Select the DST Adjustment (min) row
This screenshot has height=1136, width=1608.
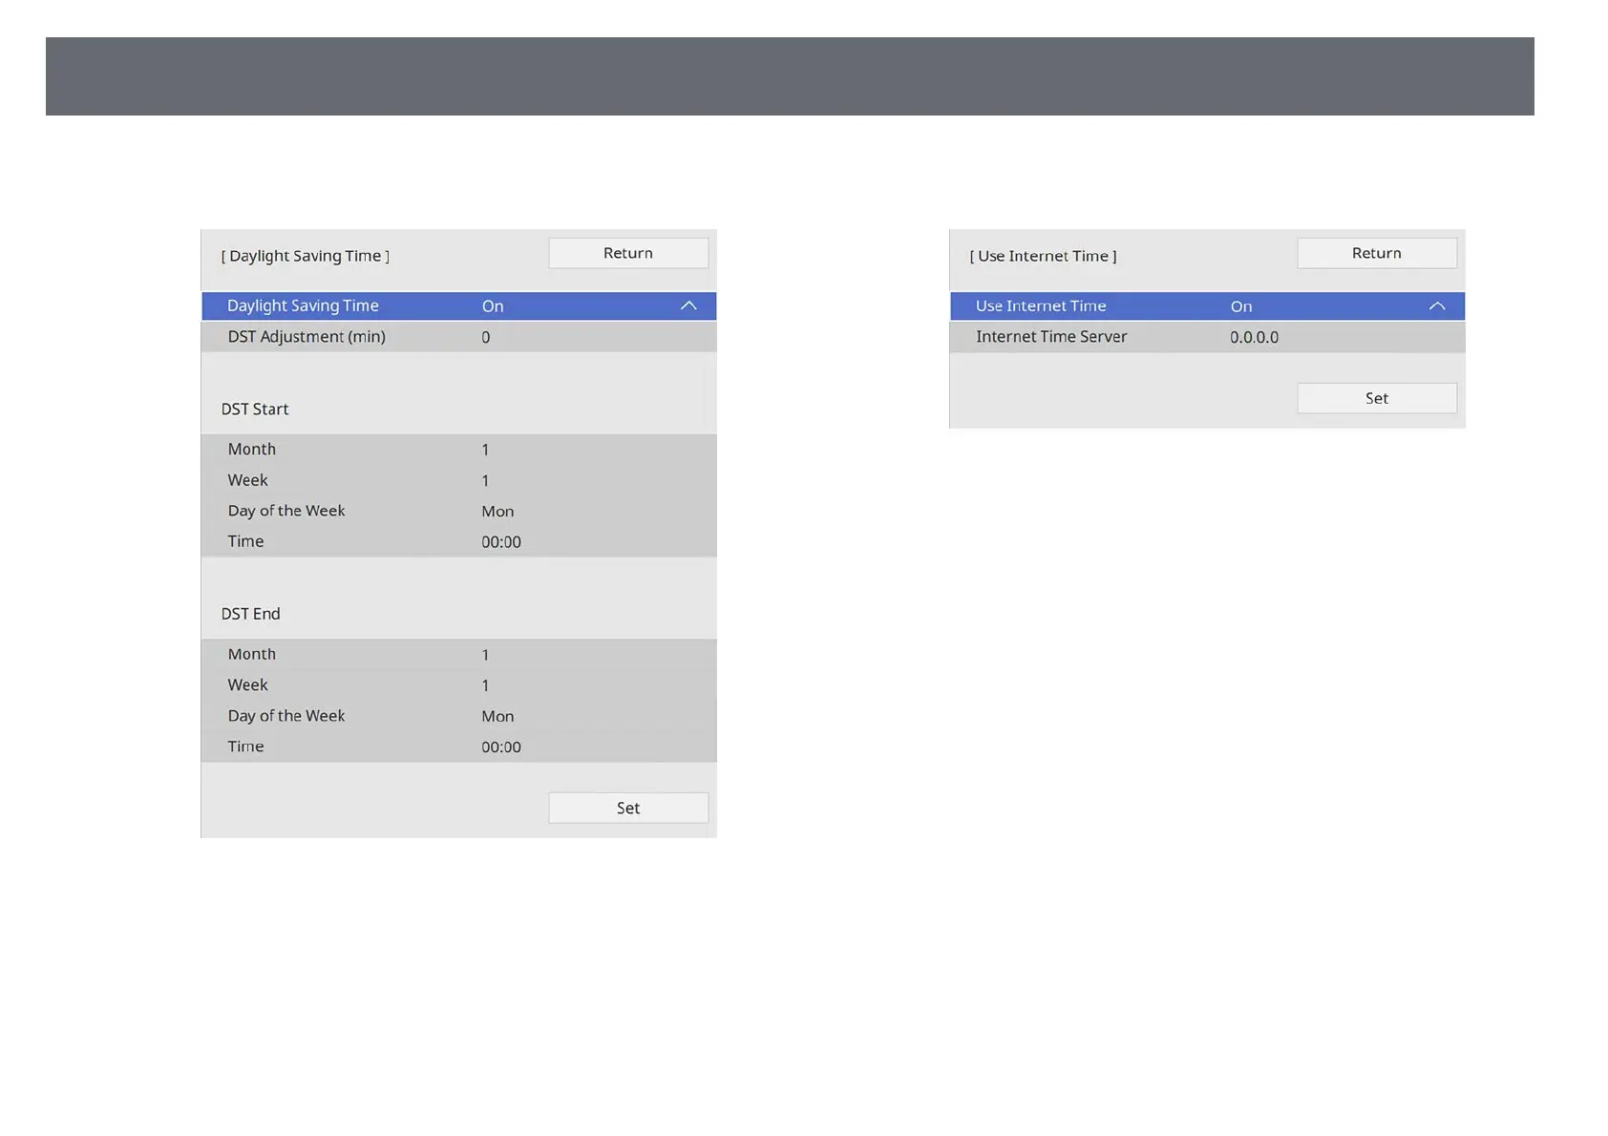(458, 337)
